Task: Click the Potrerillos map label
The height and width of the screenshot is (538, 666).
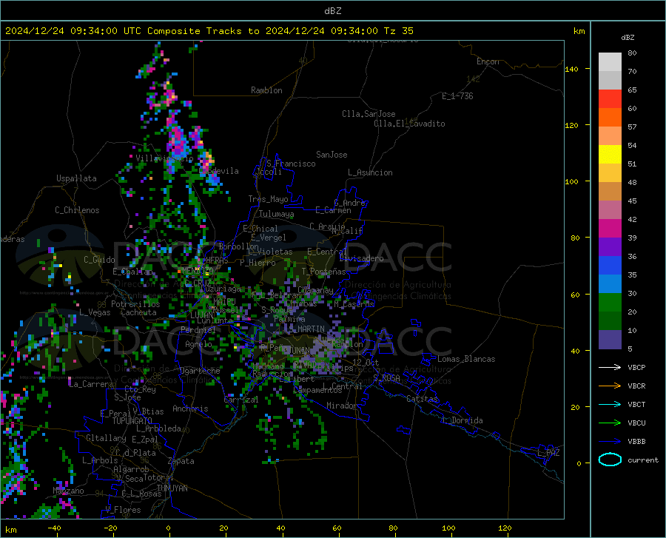Action: [x=135, y=304]
